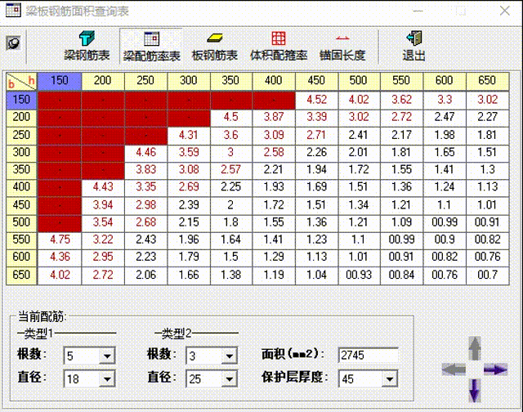Click the b/h corner header cell

point(21,82)
